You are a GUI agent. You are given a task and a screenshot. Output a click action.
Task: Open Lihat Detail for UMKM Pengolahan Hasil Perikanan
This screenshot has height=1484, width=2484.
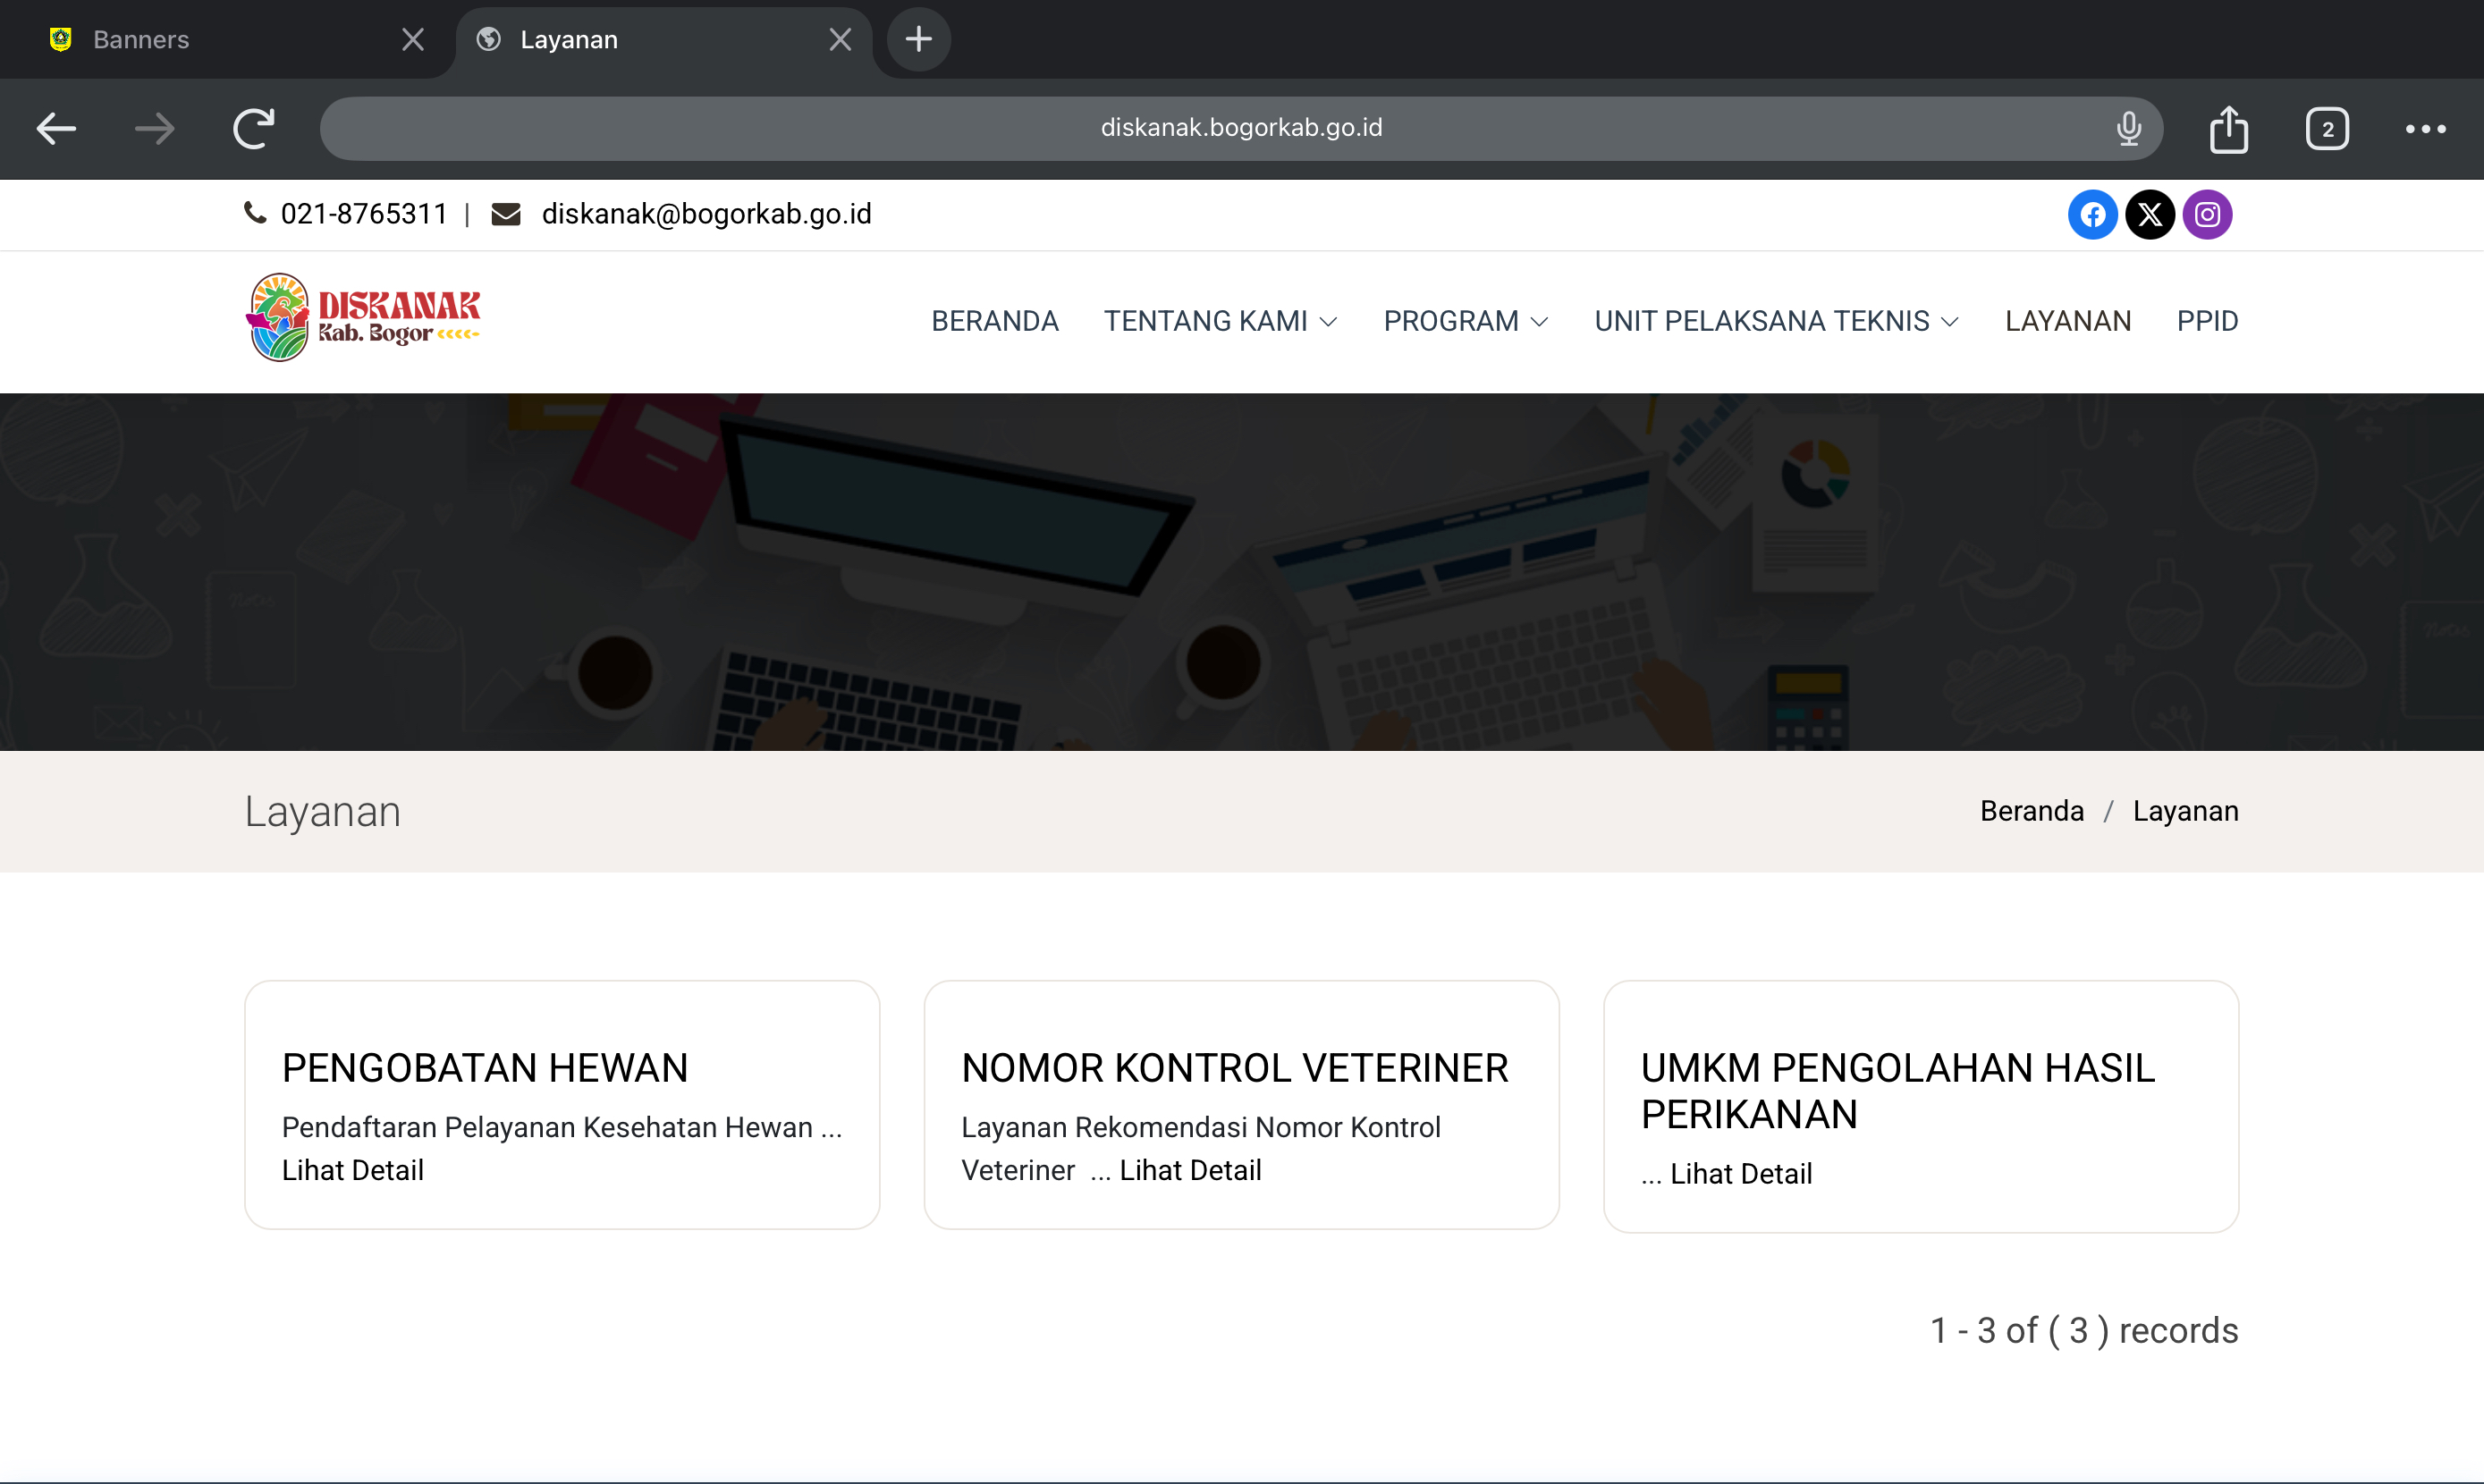click(x=1741, y=1174)
